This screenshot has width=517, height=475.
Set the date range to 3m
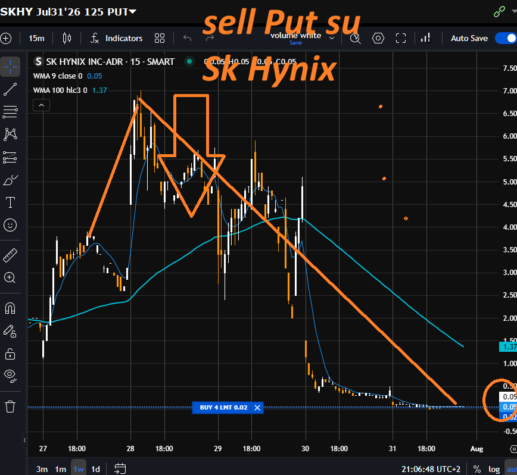42,469
